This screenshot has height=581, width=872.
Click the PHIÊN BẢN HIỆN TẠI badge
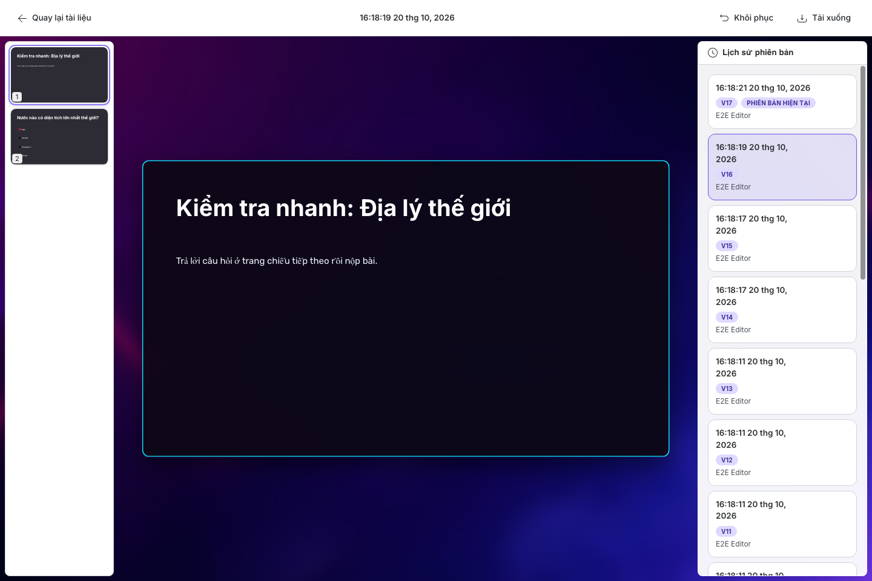[x=778, y=103]
